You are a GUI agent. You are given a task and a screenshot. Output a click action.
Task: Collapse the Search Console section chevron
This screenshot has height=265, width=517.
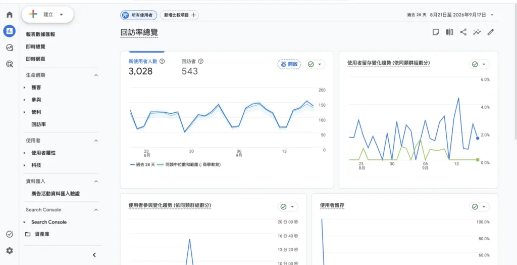(x=96, y=210)
